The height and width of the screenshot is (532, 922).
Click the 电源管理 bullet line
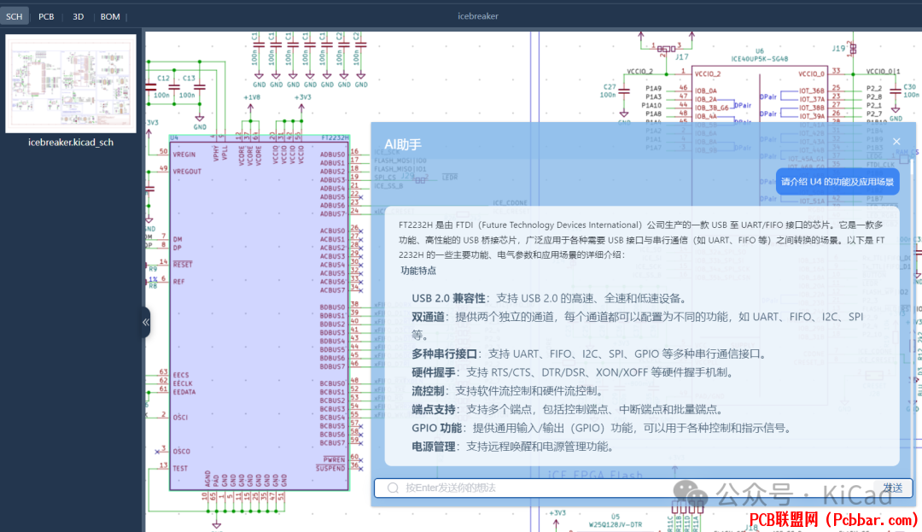514,446
